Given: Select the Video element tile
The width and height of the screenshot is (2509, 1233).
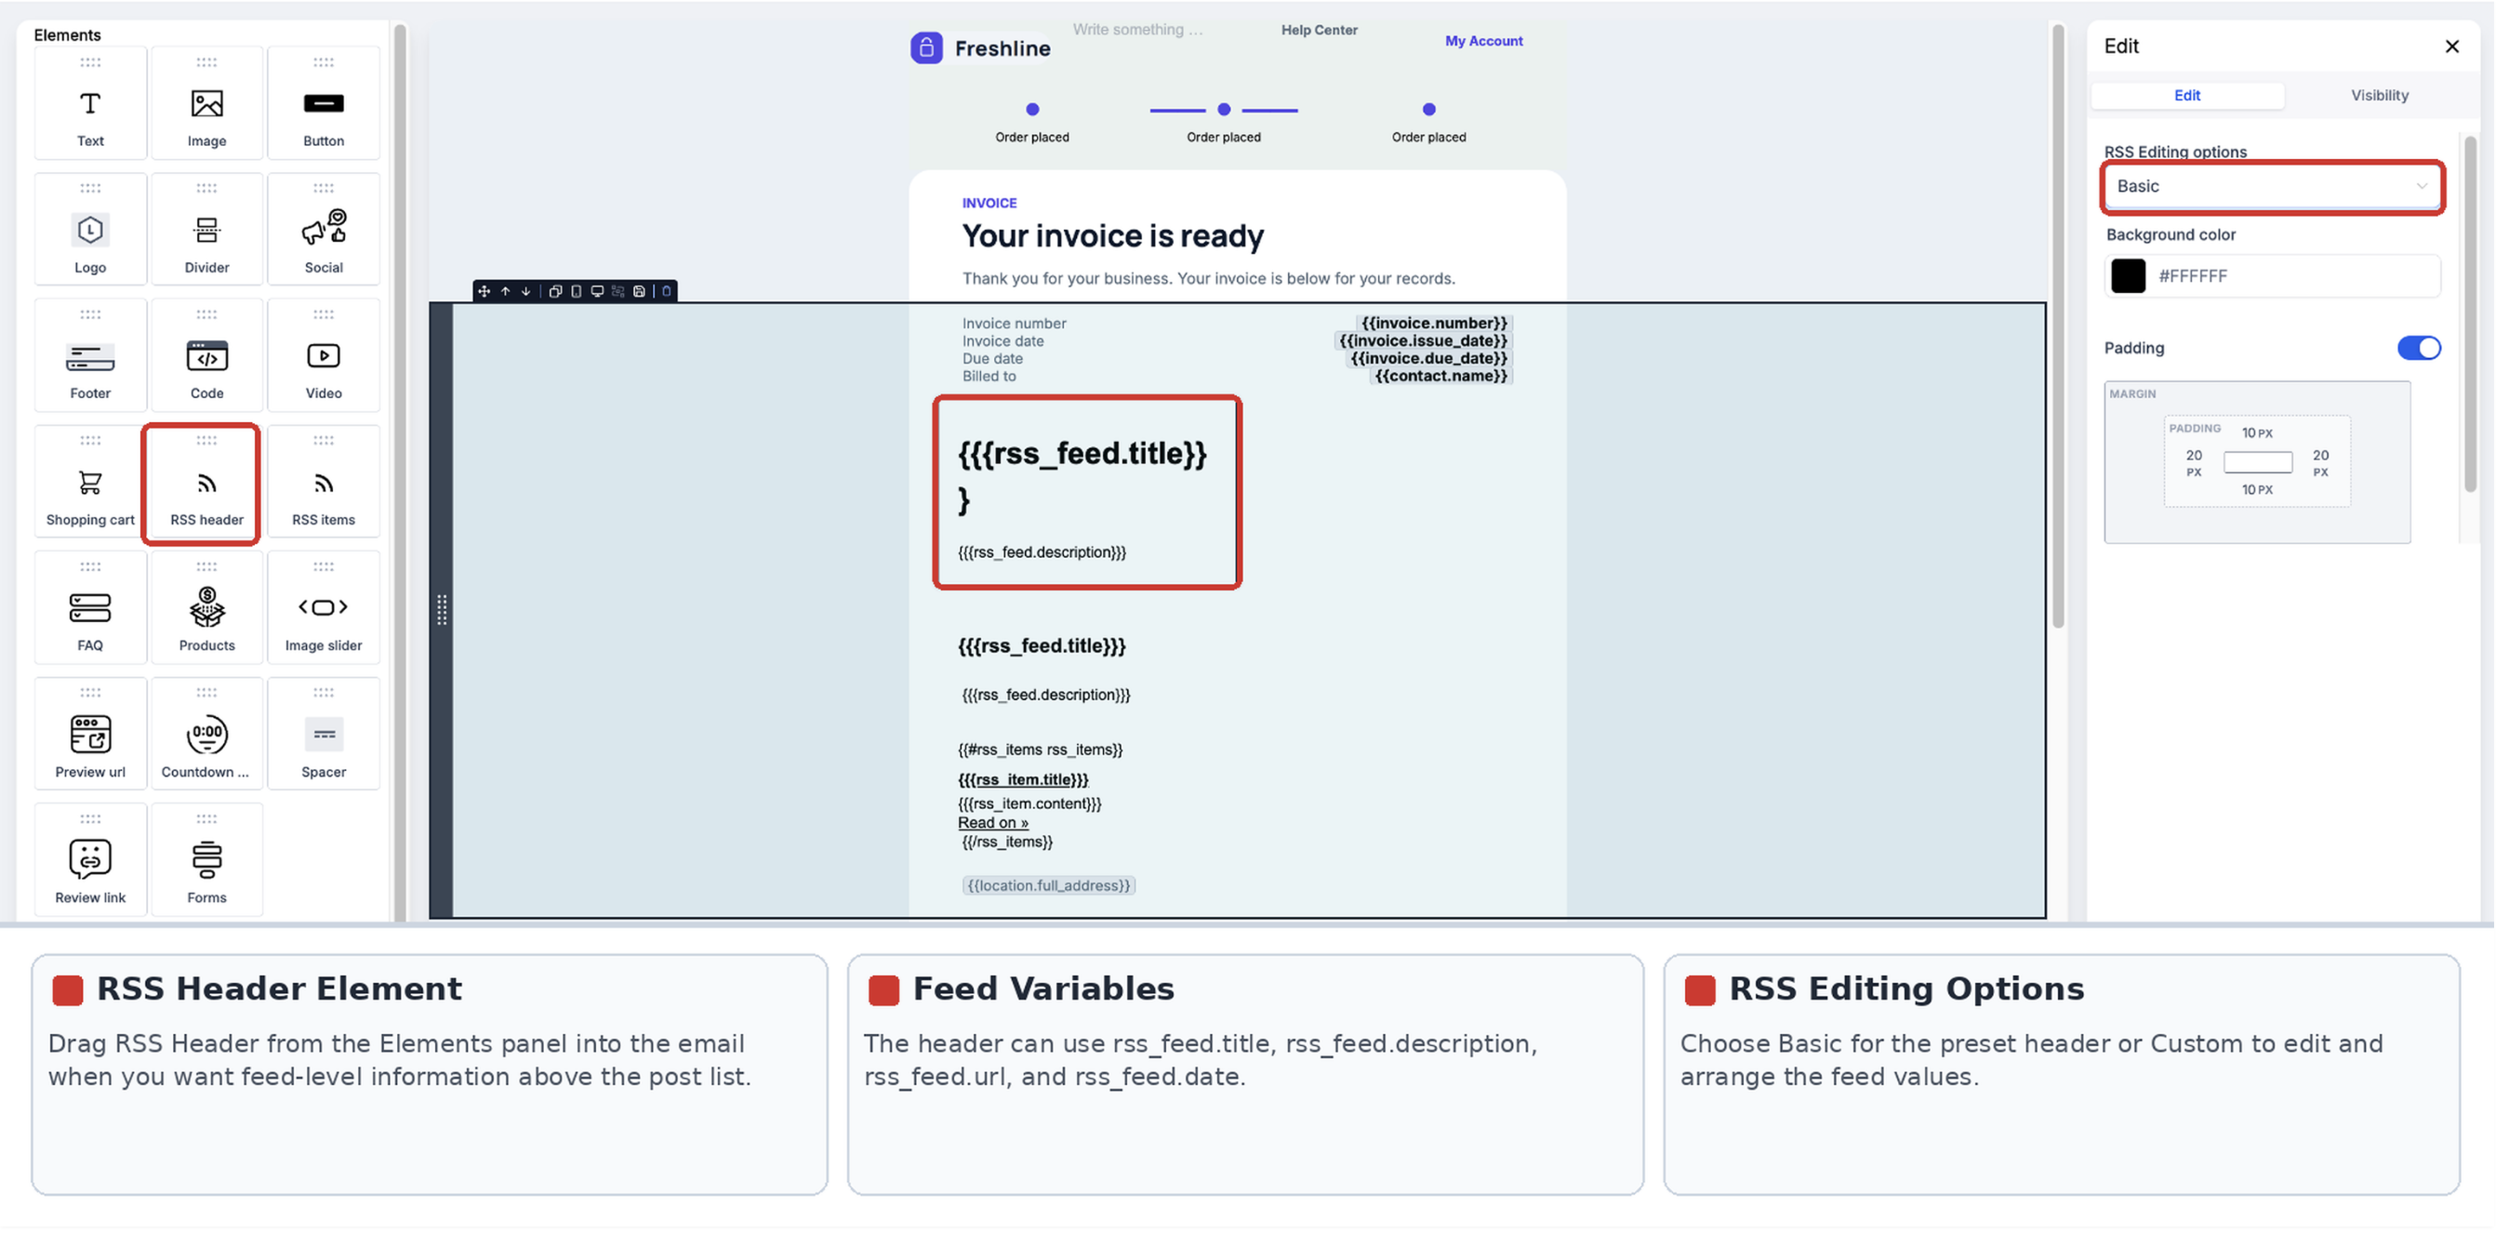Looking at the screenshot, I should pos(325,356).
